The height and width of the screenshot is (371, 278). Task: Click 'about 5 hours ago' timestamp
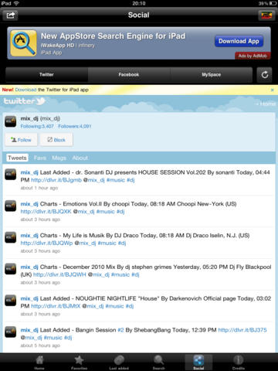tap(40, 345)
